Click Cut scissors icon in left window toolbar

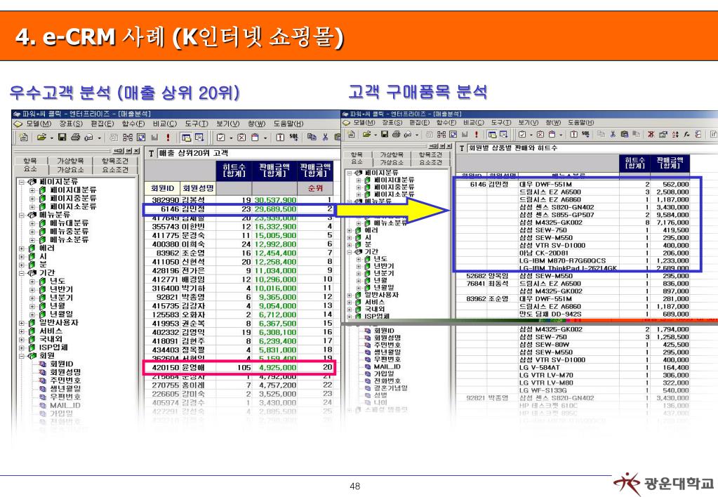tap(325, 137)
